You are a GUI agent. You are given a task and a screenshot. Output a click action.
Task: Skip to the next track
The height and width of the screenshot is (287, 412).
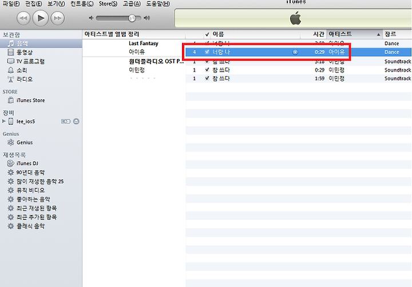(58, 18)
